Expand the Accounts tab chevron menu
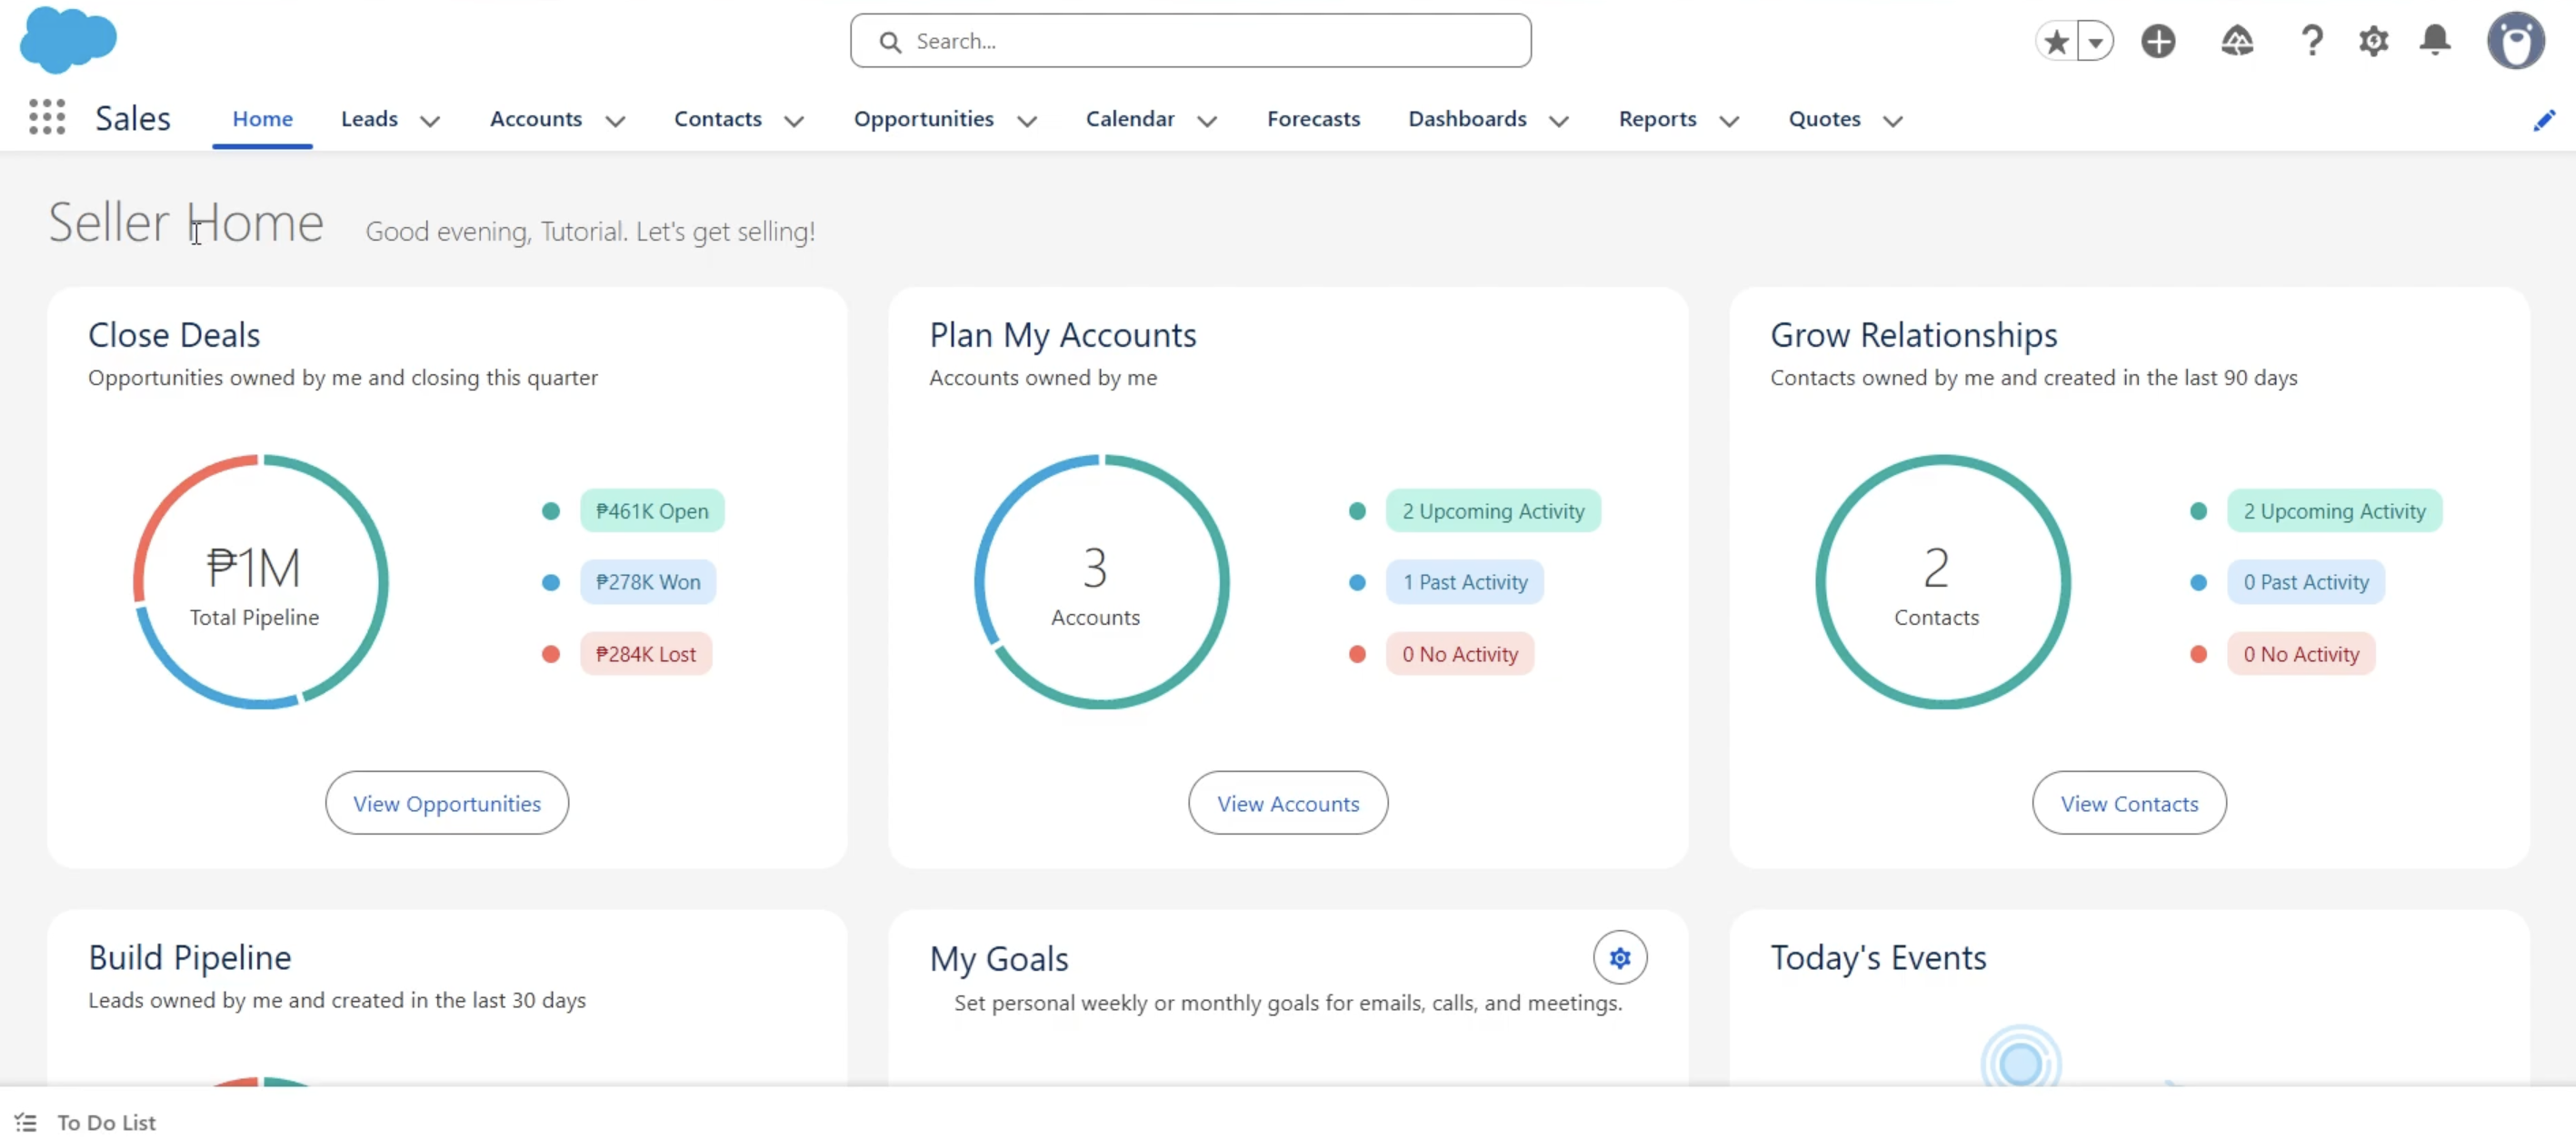The width and height of the screenshot is (2576, 1148). tap(615, 121)
